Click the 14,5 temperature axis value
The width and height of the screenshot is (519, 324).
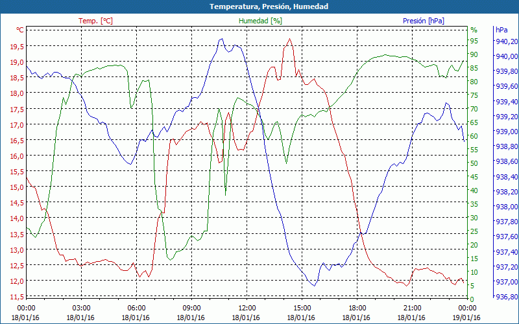pos(17,203)
